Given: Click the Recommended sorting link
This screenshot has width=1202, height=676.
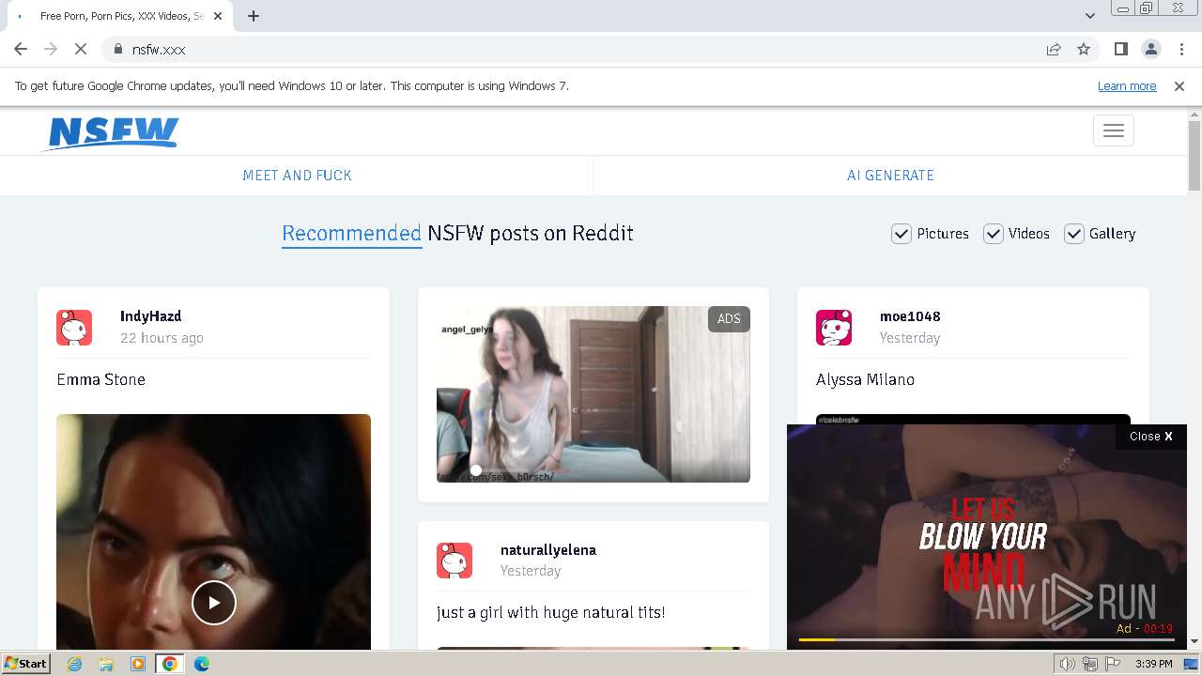Looking at the screenshot, I should tap(352, 234).
